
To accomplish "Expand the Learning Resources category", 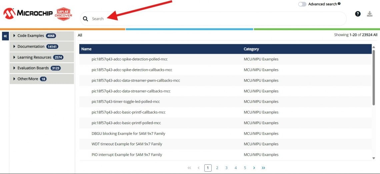I will tap(34, 57).
